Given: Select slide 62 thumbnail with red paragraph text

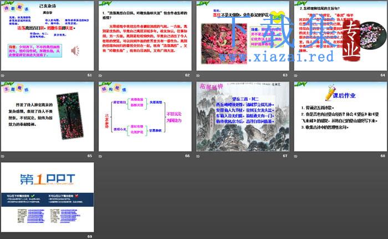Looking at the screenshot, I should pos(145,35).
